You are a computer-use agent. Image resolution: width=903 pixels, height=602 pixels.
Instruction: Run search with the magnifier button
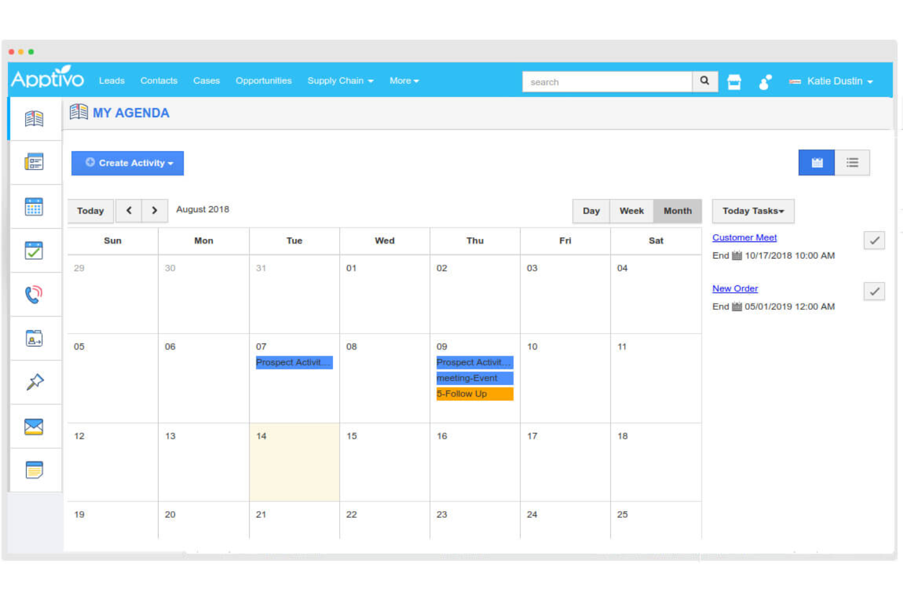(705, 81)
